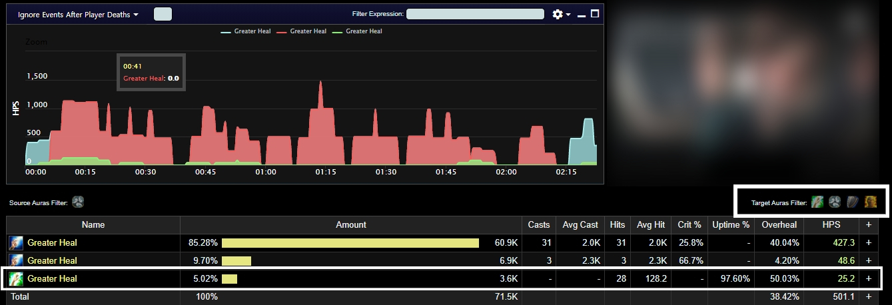Sort table by the Overheal column
The height and width of the screenshot is (305, 892).
click(x=779, y=224)
